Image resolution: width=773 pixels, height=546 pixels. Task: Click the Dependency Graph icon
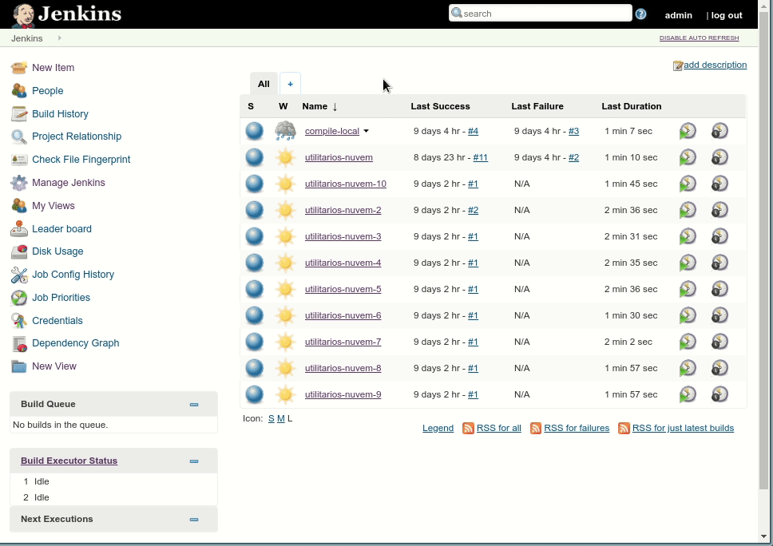[18, 343]
